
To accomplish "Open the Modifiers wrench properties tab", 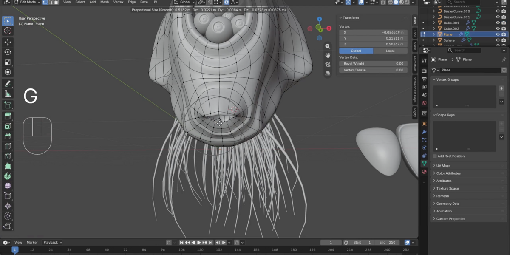I will coord(424,132).
